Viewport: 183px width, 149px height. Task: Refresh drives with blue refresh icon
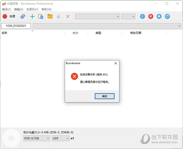[x=167, y=16]
